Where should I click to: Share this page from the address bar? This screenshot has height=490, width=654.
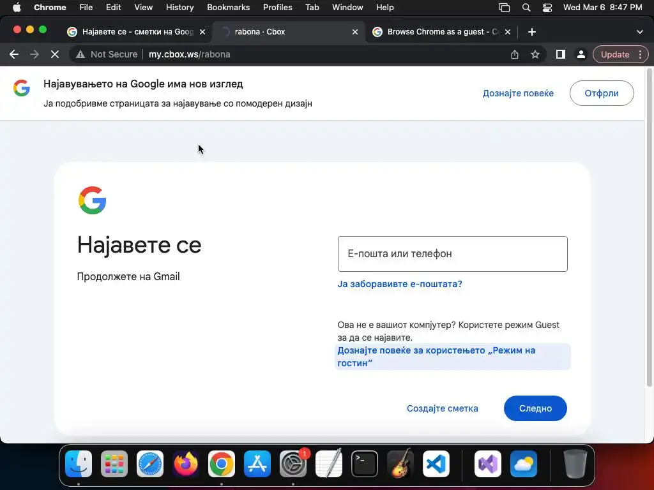[x=515, y=54]
